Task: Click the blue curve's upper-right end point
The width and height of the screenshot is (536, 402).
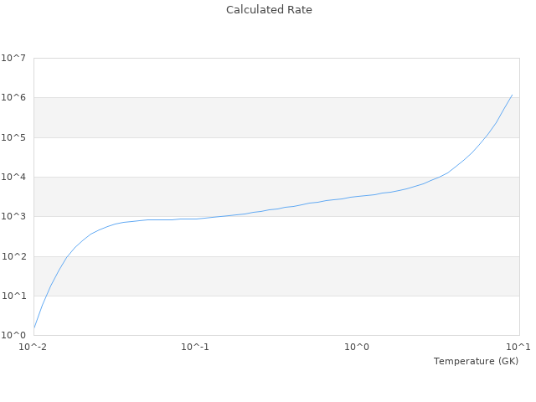Action: pyautogui.click(x=512, y=95)
